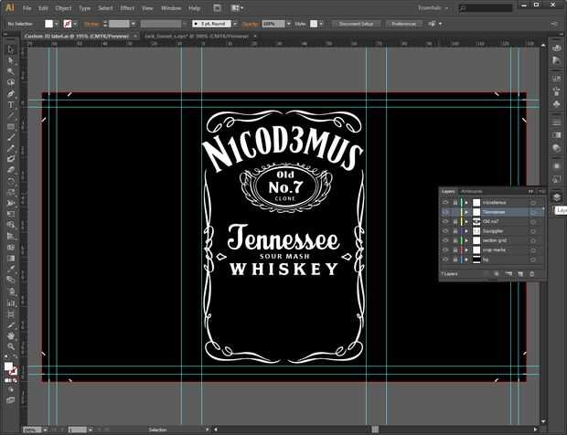Select the Line Segment tool
The image size is (567, 435).
[11, 116]
